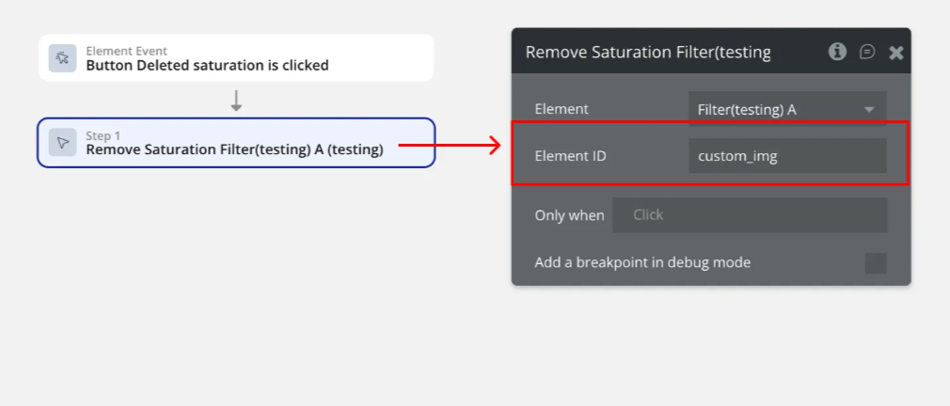Image resolution: width=950 pixels, height=406 pixels.
Task: Click the Step 1 pointer icon
Action: click(x=62, y=143)
